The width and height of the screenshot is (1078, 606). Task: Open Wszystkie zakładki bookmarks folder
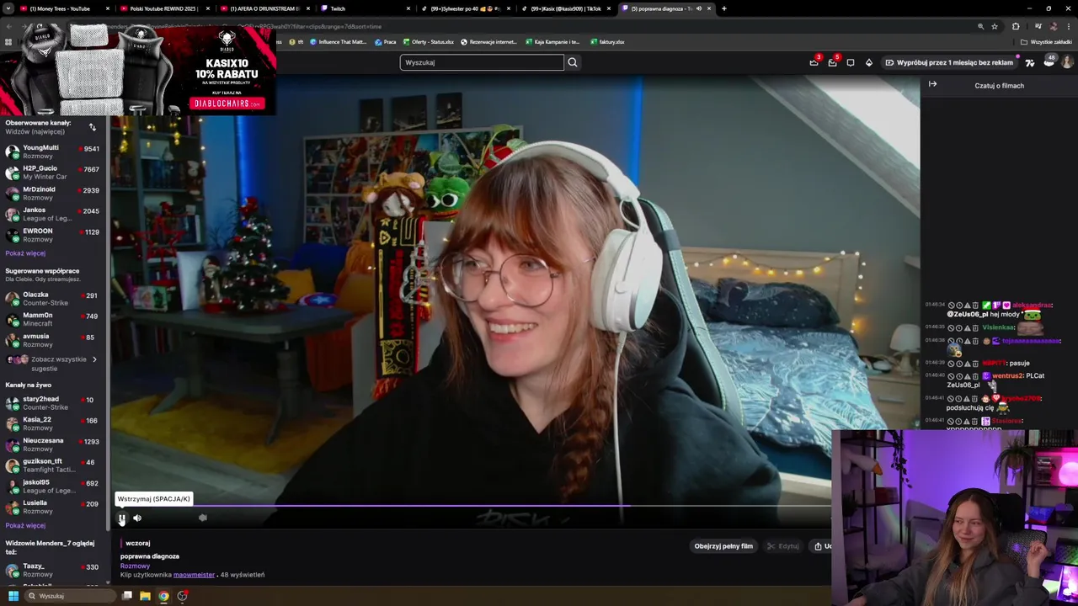pos(1047,42)
